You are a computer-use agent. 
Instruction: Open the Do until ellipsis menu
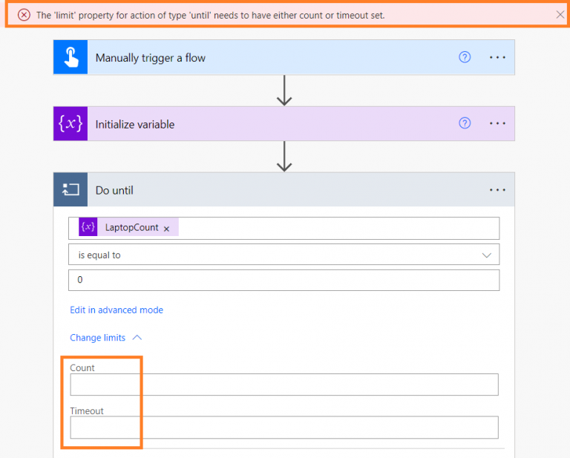click(x=497, y=190)
